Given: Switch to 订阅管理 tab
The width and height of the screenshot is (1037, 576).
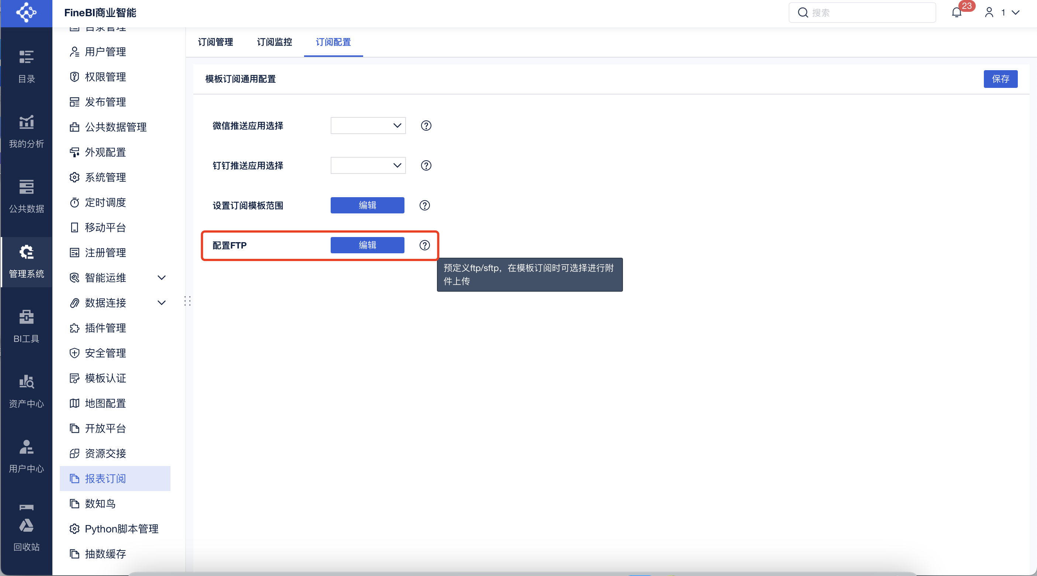Looking at the screenshot, I should pyautogui.click(x=216, y=42).
